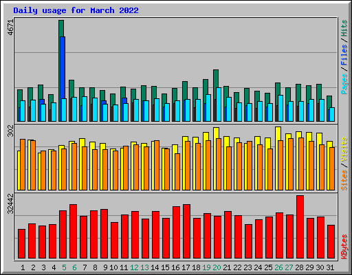Click the green day 6 label
Image resolution: width=352 pixels, height=275 pixels.
pos(74,267)
